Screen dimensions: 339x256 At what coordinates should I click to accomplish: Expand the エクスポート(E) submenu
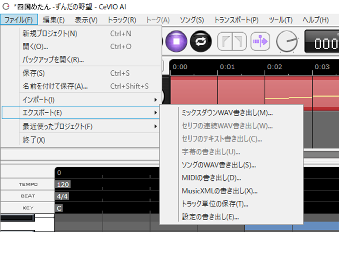81,112
